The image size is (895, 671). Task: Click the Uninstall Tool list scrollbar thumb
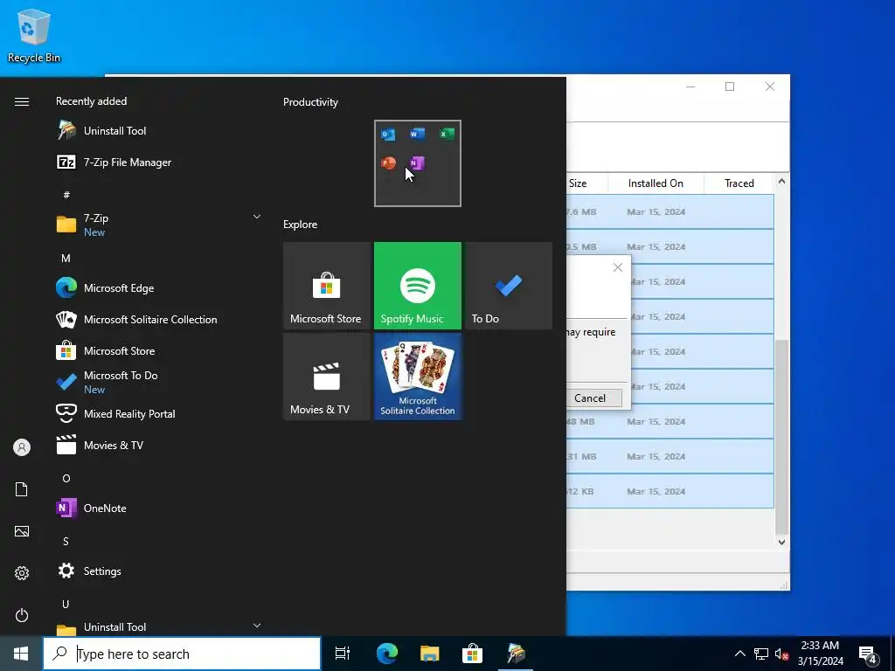point(781,436)
